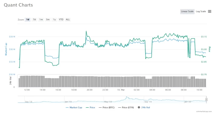
Task: Click the 20:00 time axis label
Action: 90,90
